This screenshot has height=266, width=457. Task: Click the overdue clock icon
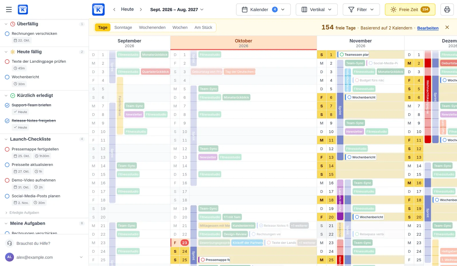click(x=13, y=24)
